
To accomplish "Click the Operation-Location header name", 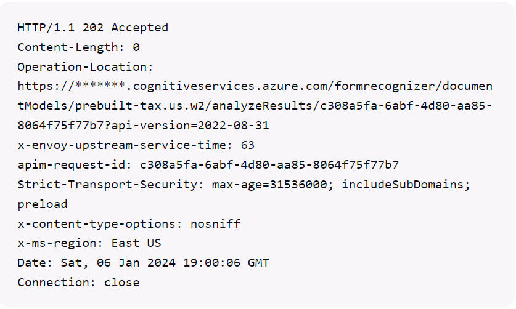I will pyautogui.click(x=85, y=66).
